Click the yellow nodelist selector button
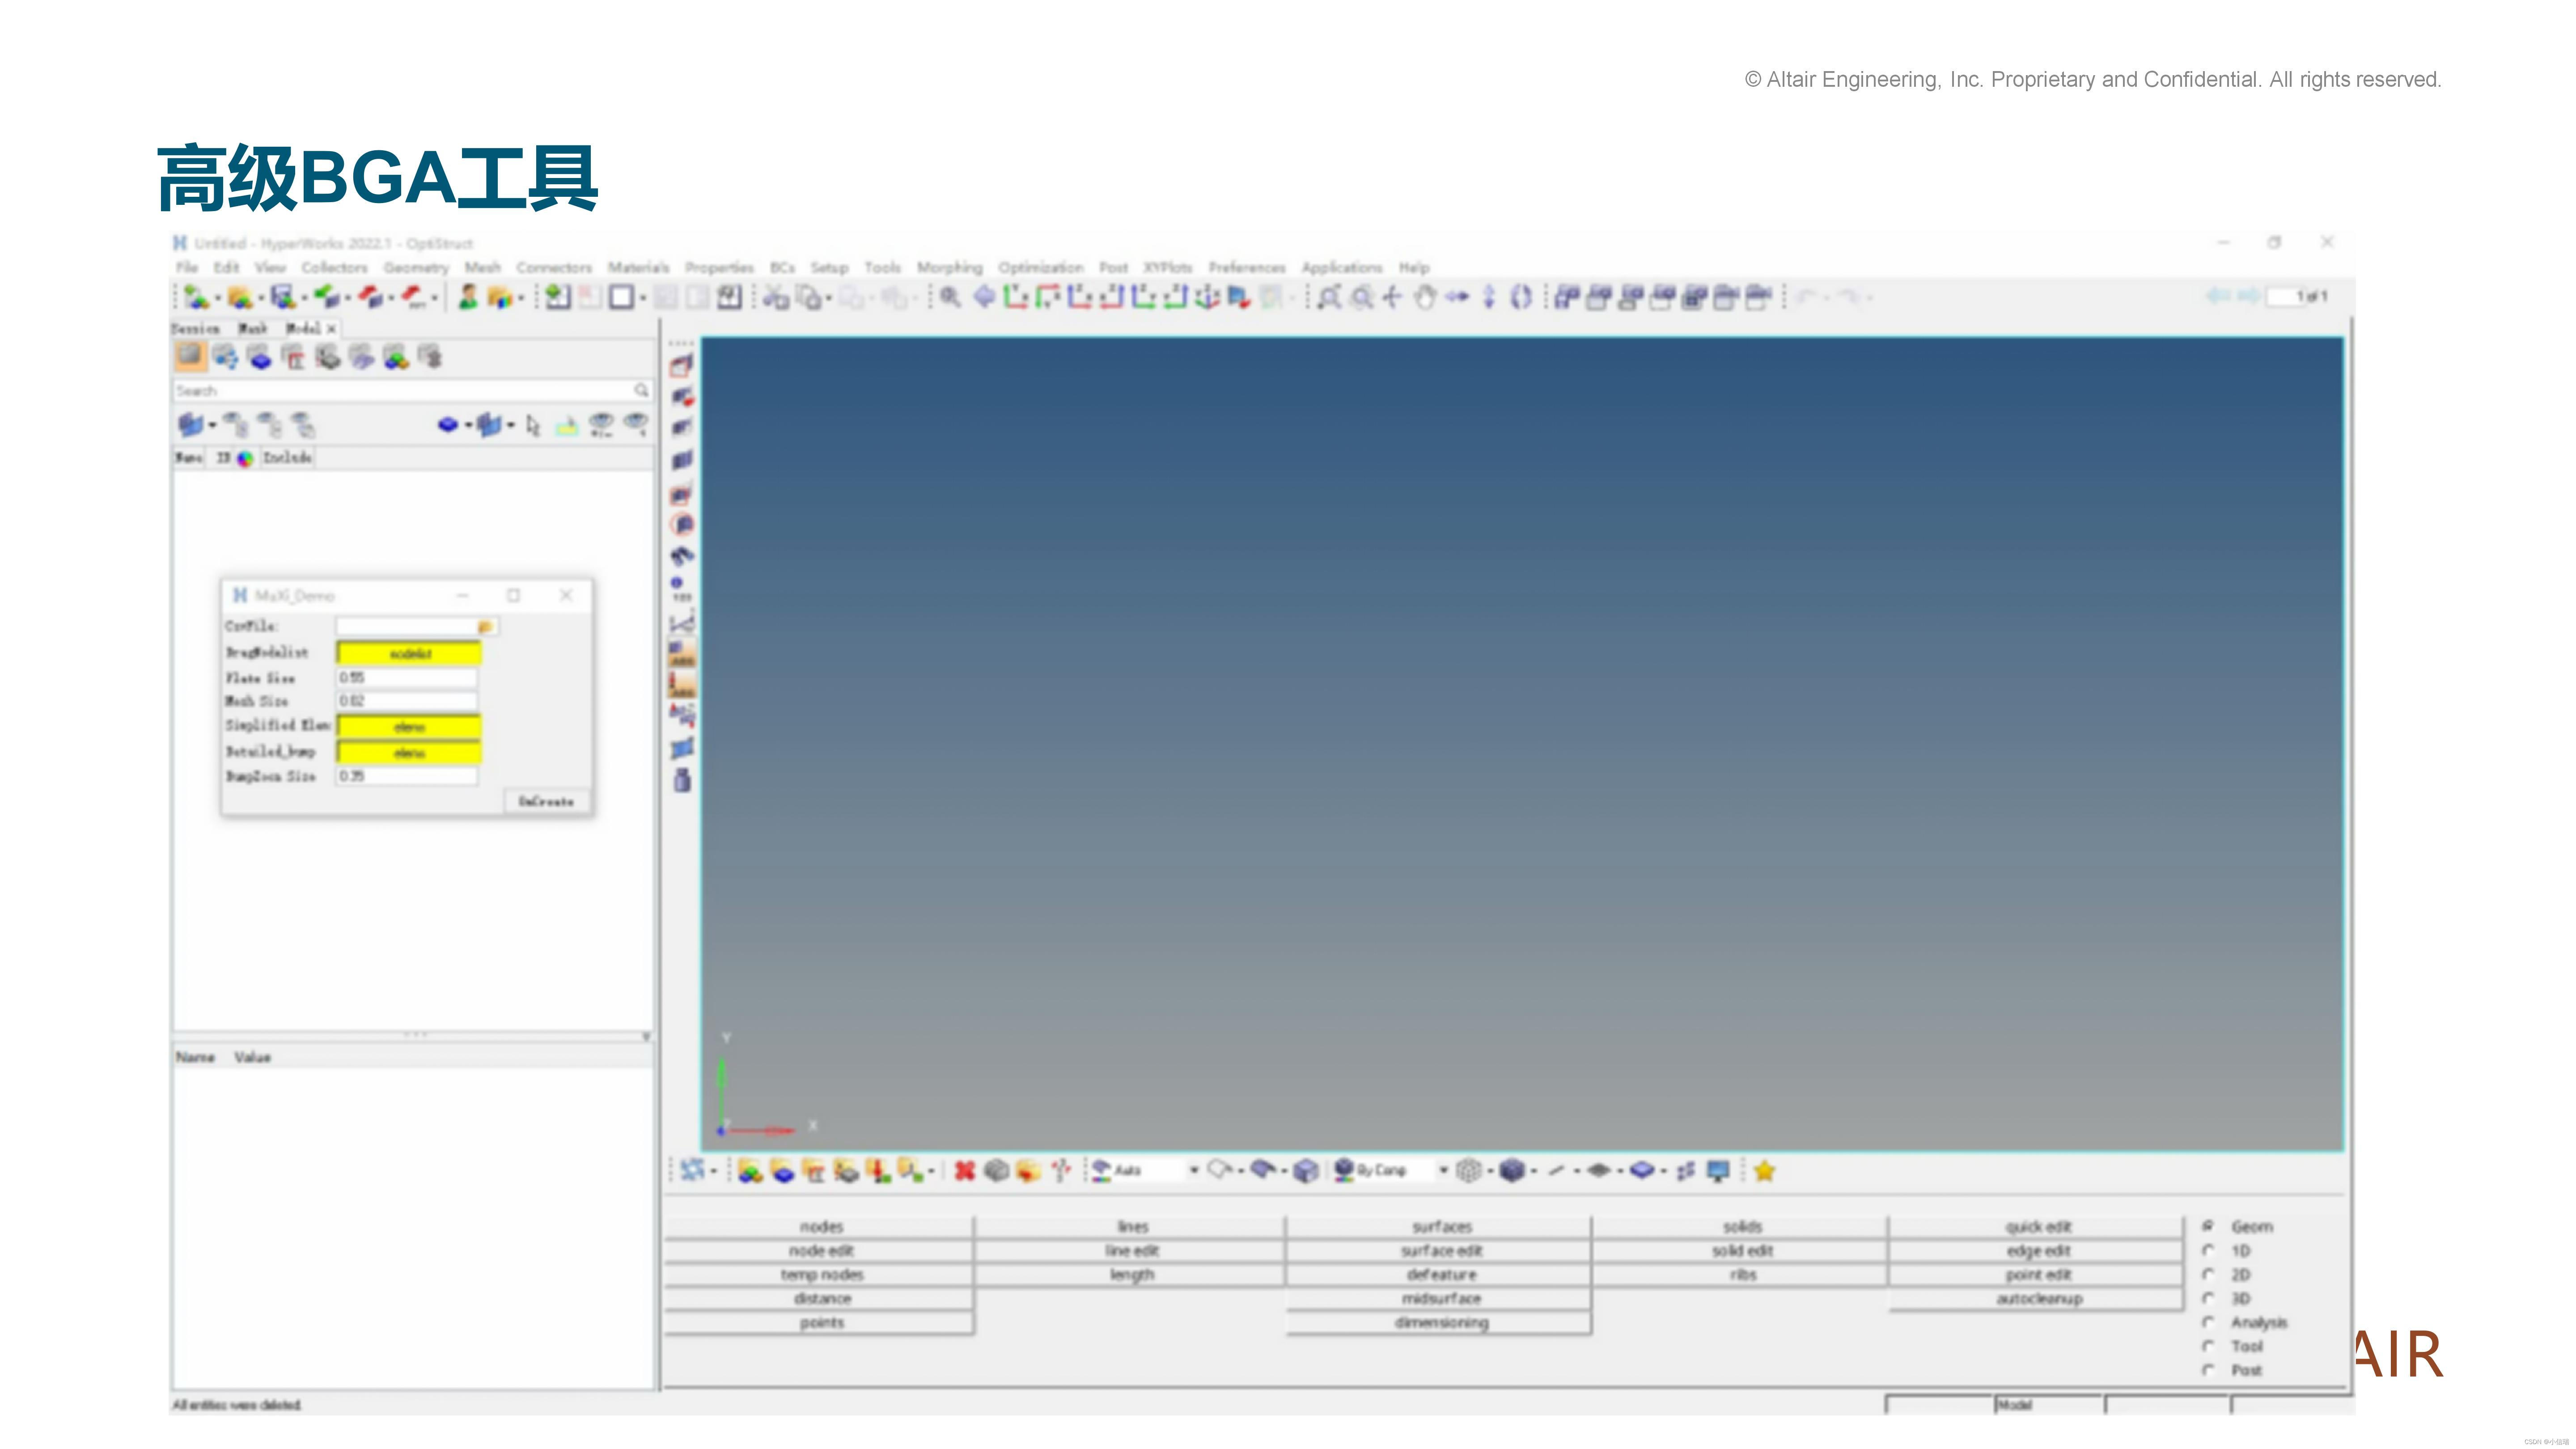Viewport: 2576px width, 1449px height. point(409,653)
